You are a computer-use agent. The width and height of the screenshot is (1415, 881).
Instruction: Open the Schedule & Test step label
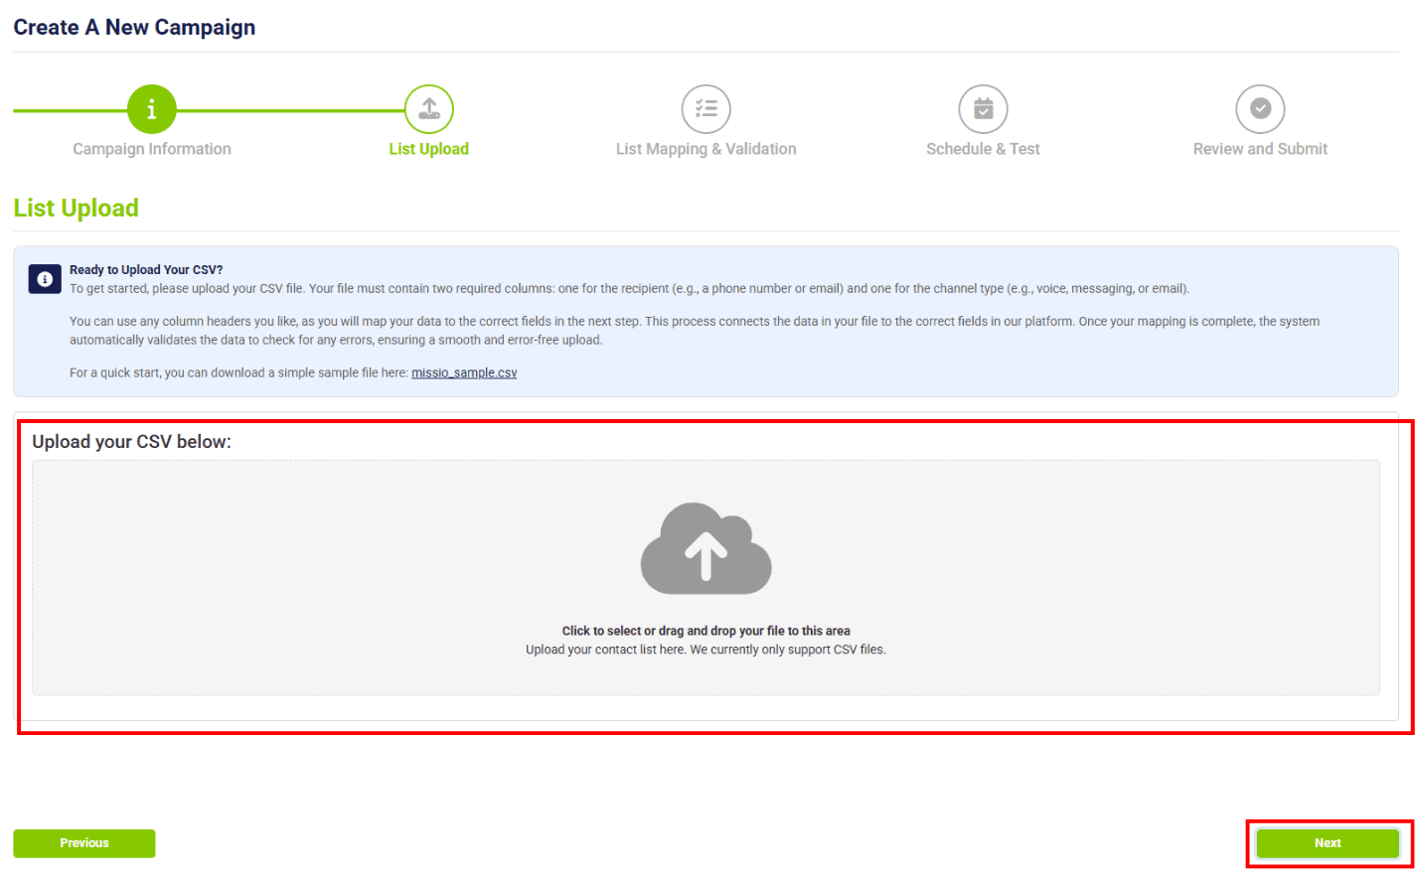pyautogui.click(x=983, y=149)
